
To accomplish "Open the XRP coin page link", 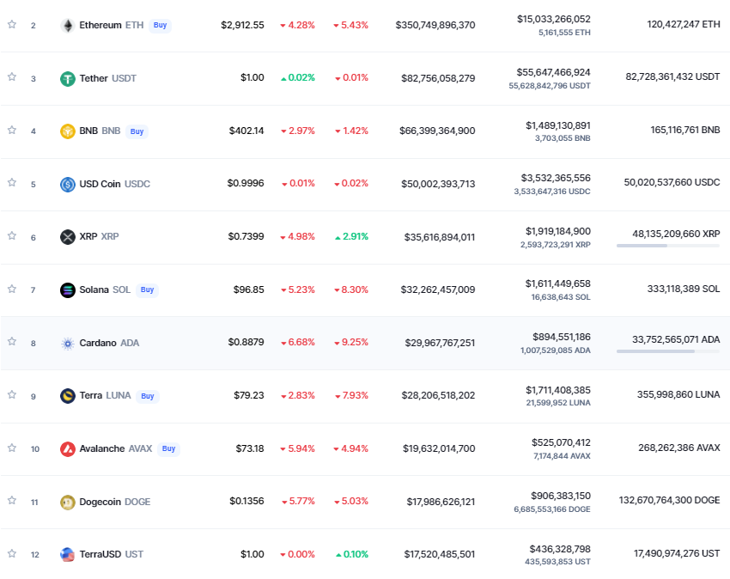I will (99, 236).
